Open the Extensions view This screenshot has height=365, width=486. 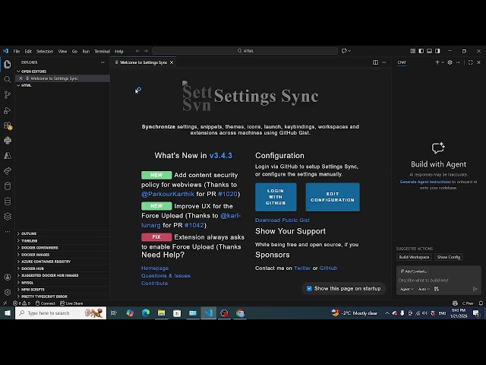coord(8,125)
